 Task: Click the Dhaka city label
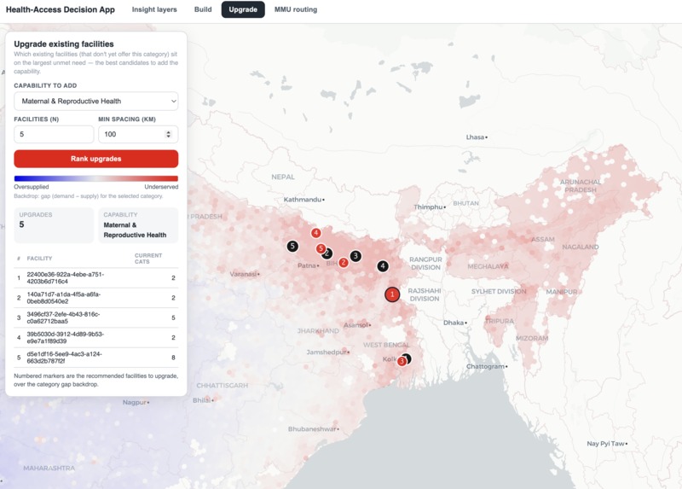454,323
